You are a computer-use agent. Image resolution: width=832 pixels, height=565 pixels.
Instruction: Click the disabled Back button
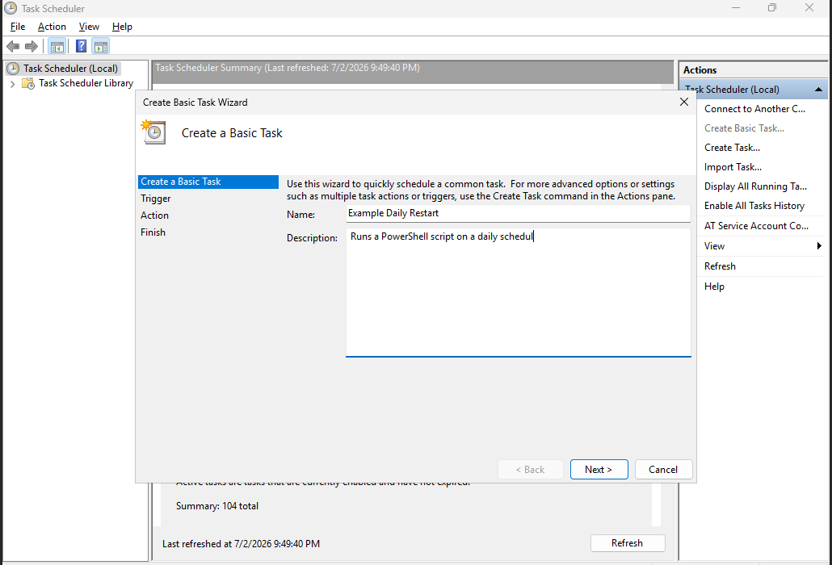click(530, 470)
